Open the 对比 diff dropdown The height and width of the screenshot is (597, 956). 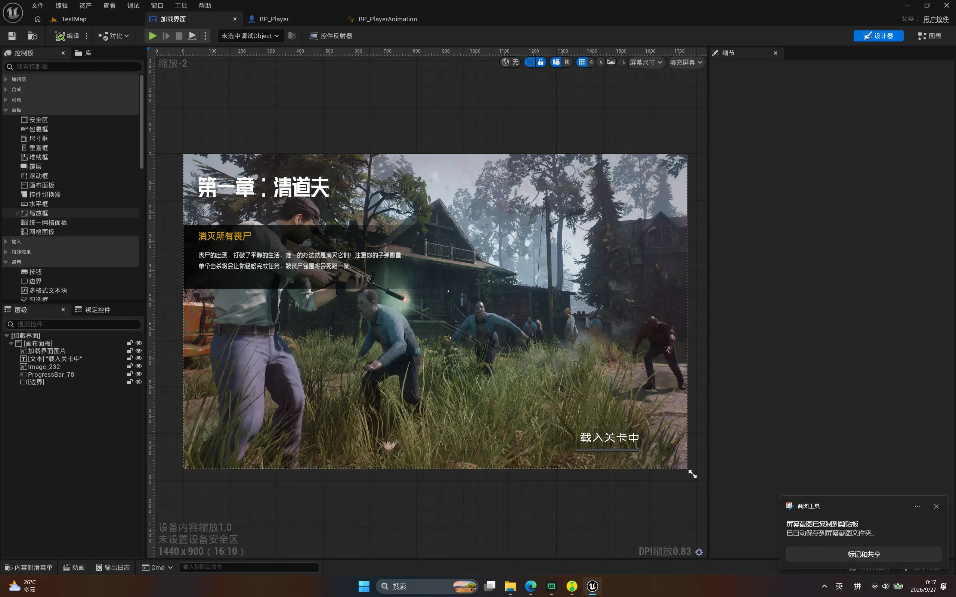[x=114, y=36]
